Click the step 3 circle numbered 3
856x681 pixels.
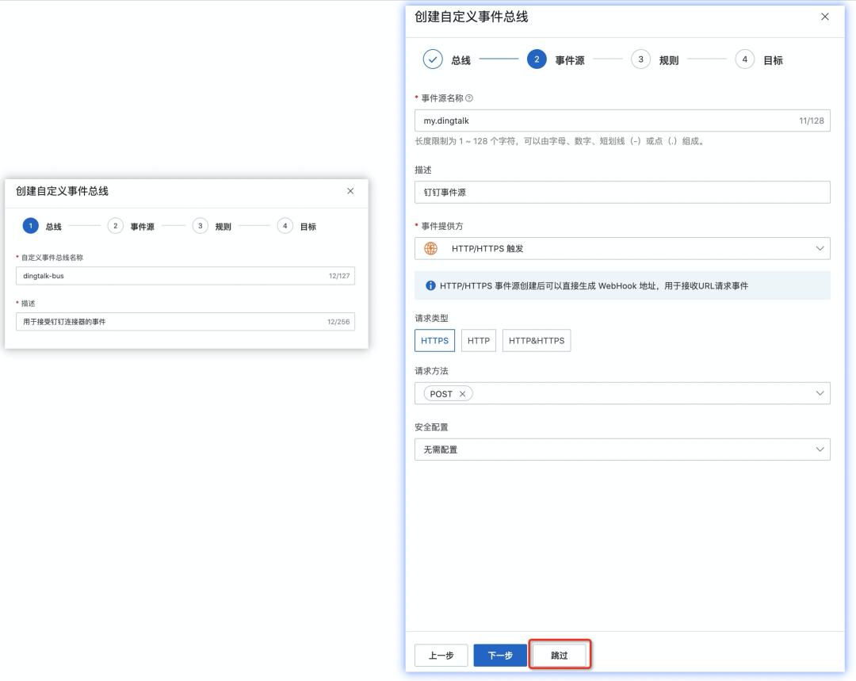click(640, 58)
